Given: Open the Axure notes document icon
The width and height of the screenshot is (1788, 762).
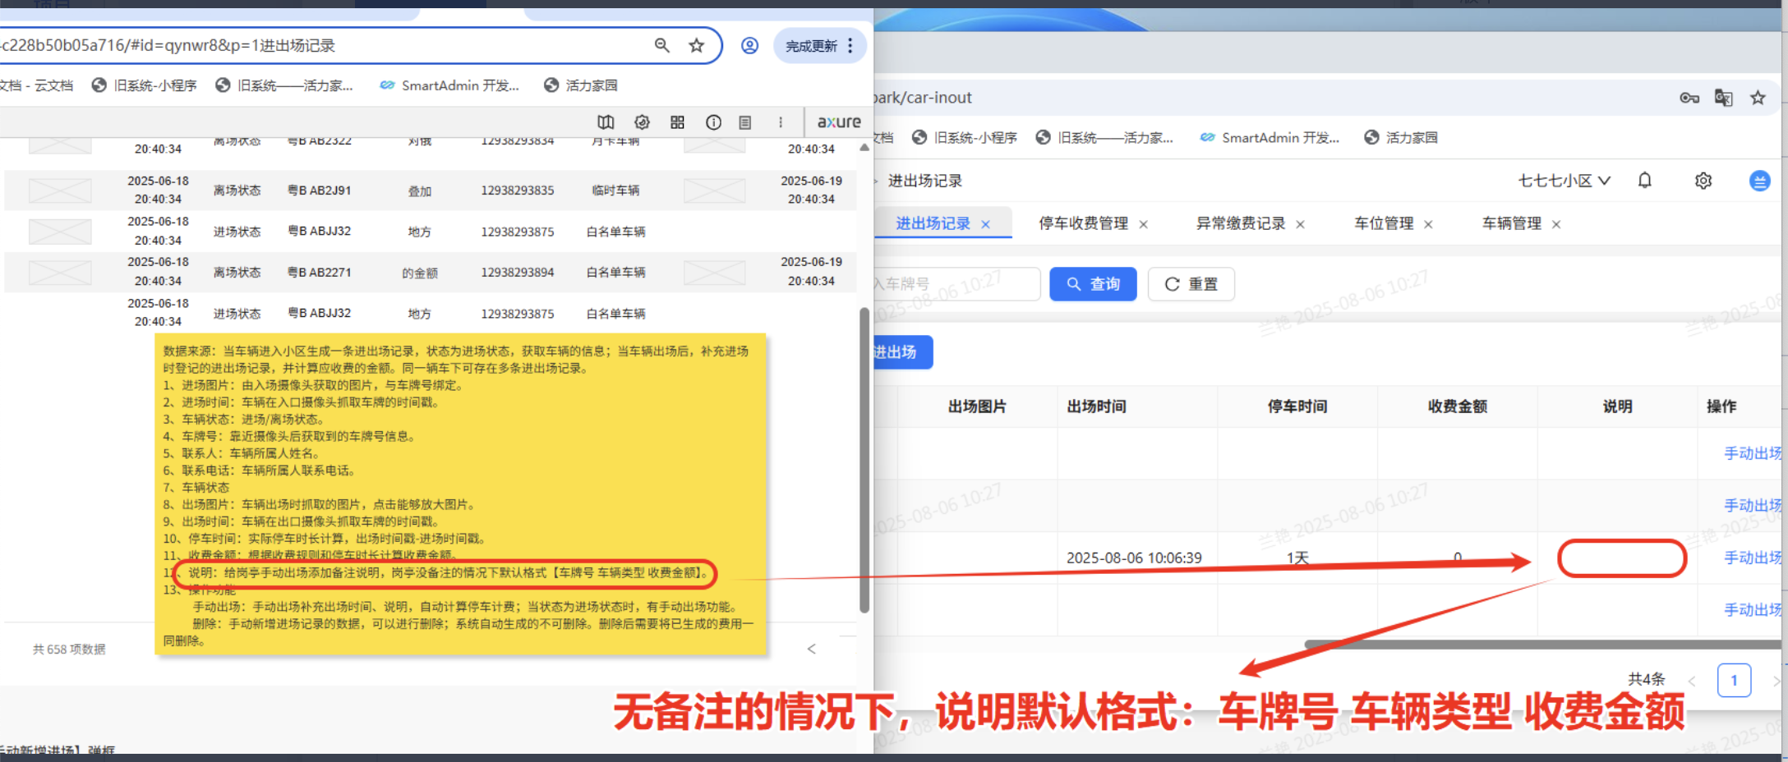Looking at the screenshot, I should tap(745, 122).
